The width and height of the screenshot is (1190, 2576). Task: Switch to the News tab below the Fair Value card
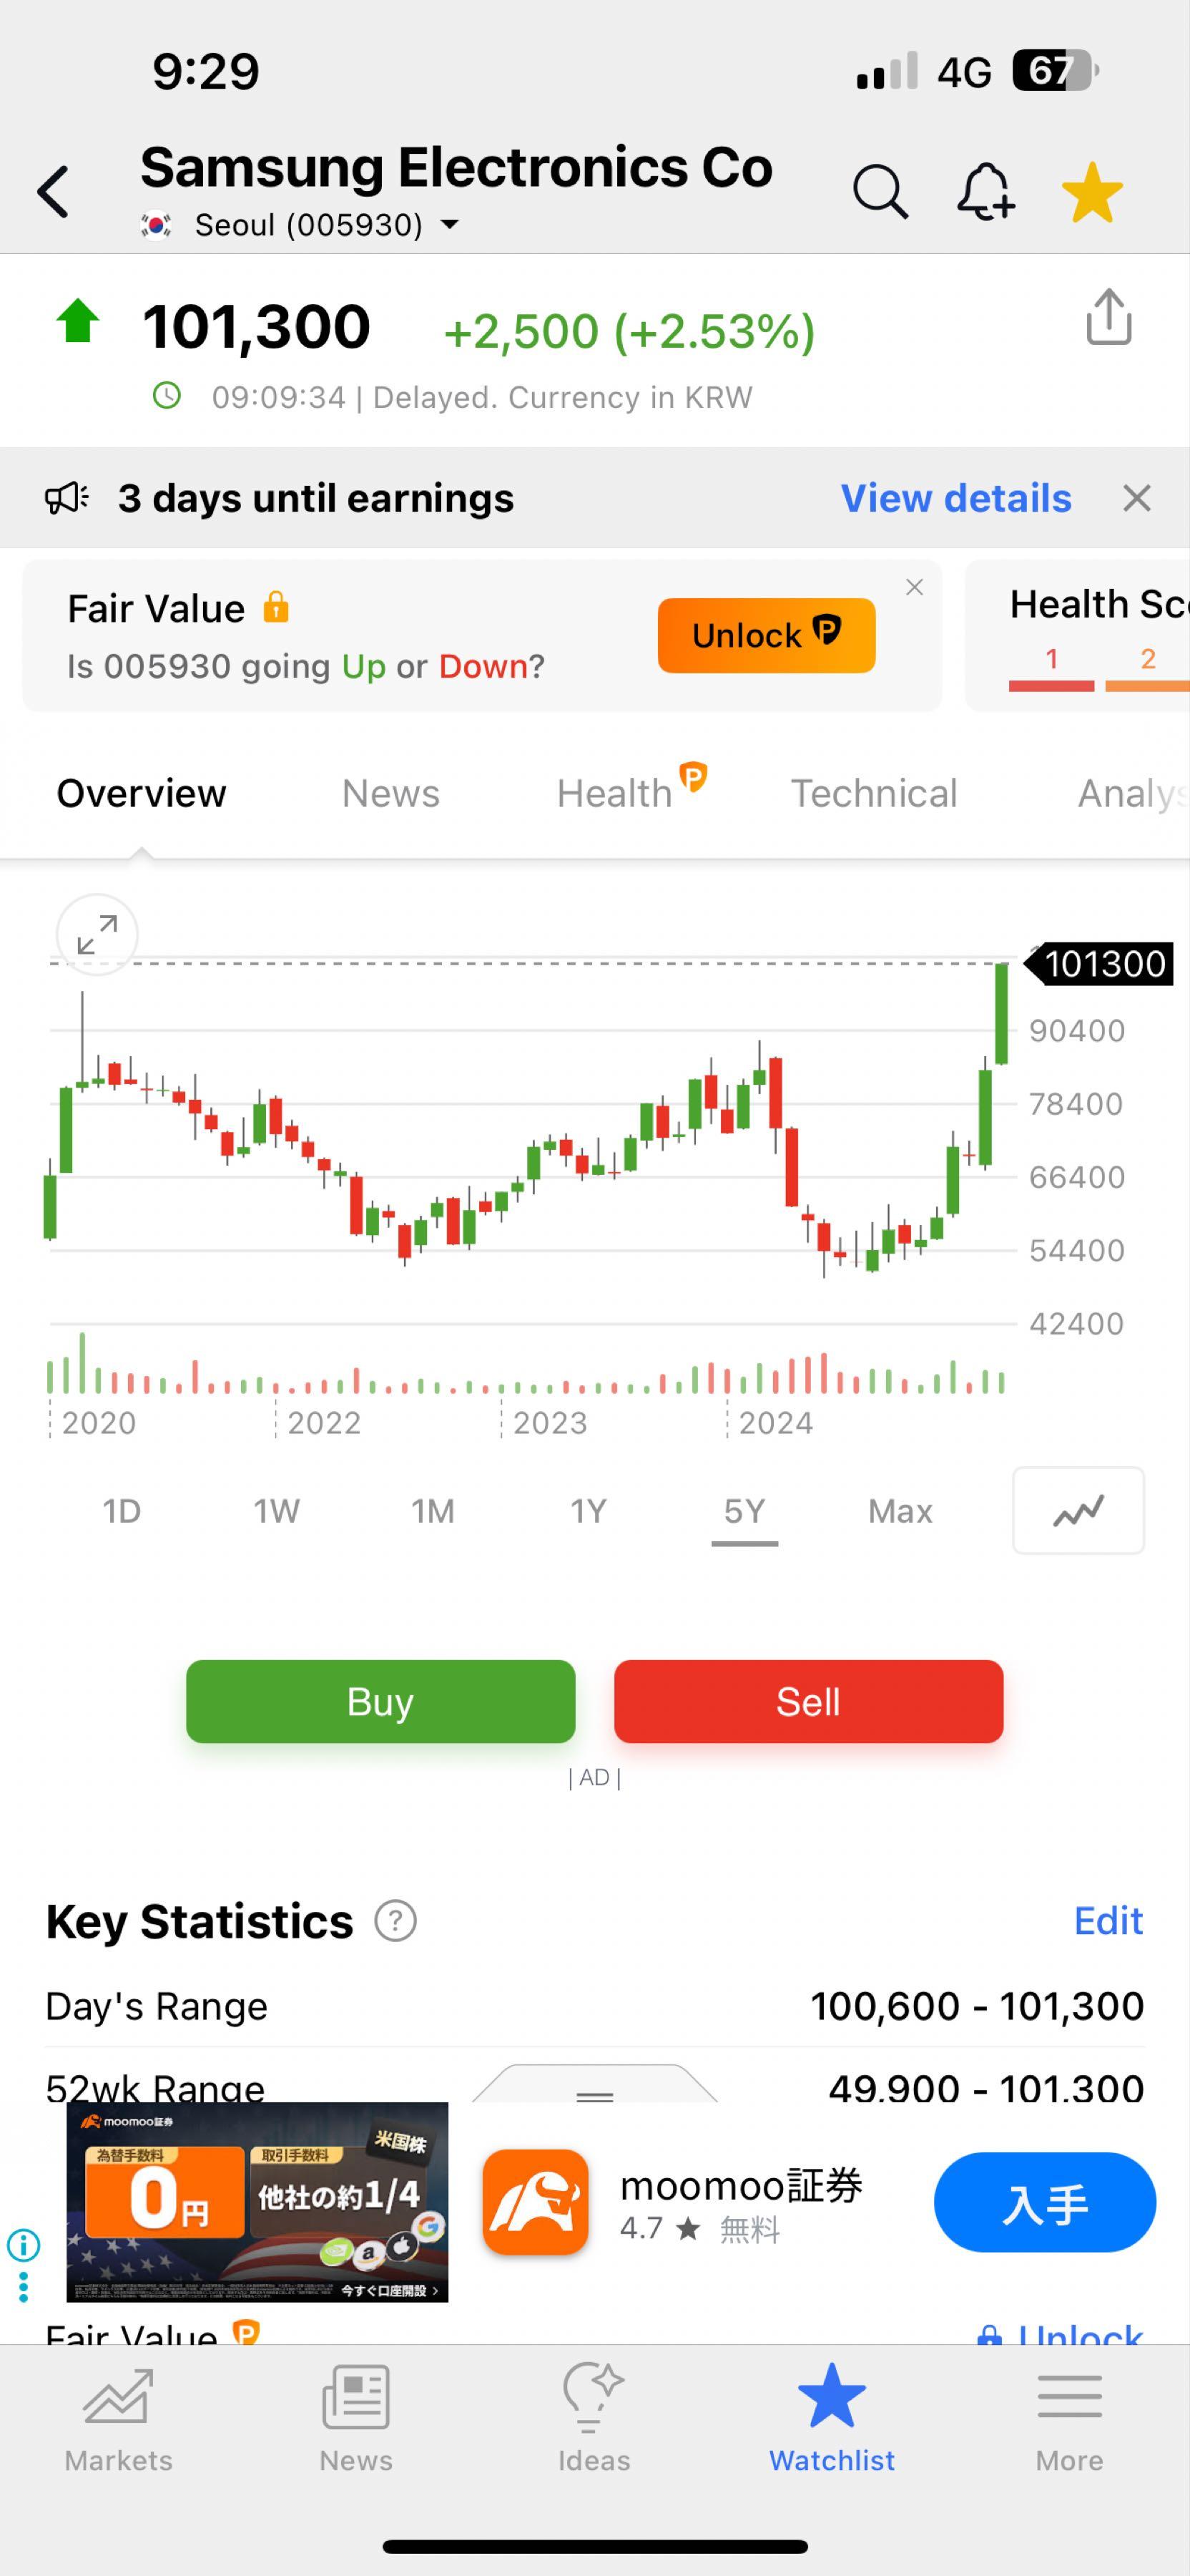point(390,793)
